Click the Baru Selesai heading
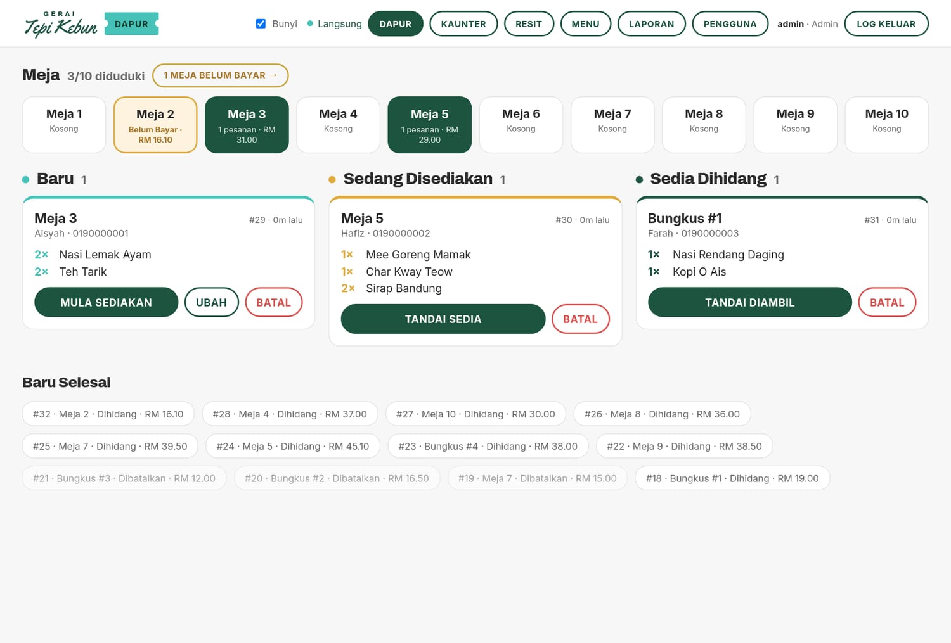951x643 pixels. coord(67,382)
